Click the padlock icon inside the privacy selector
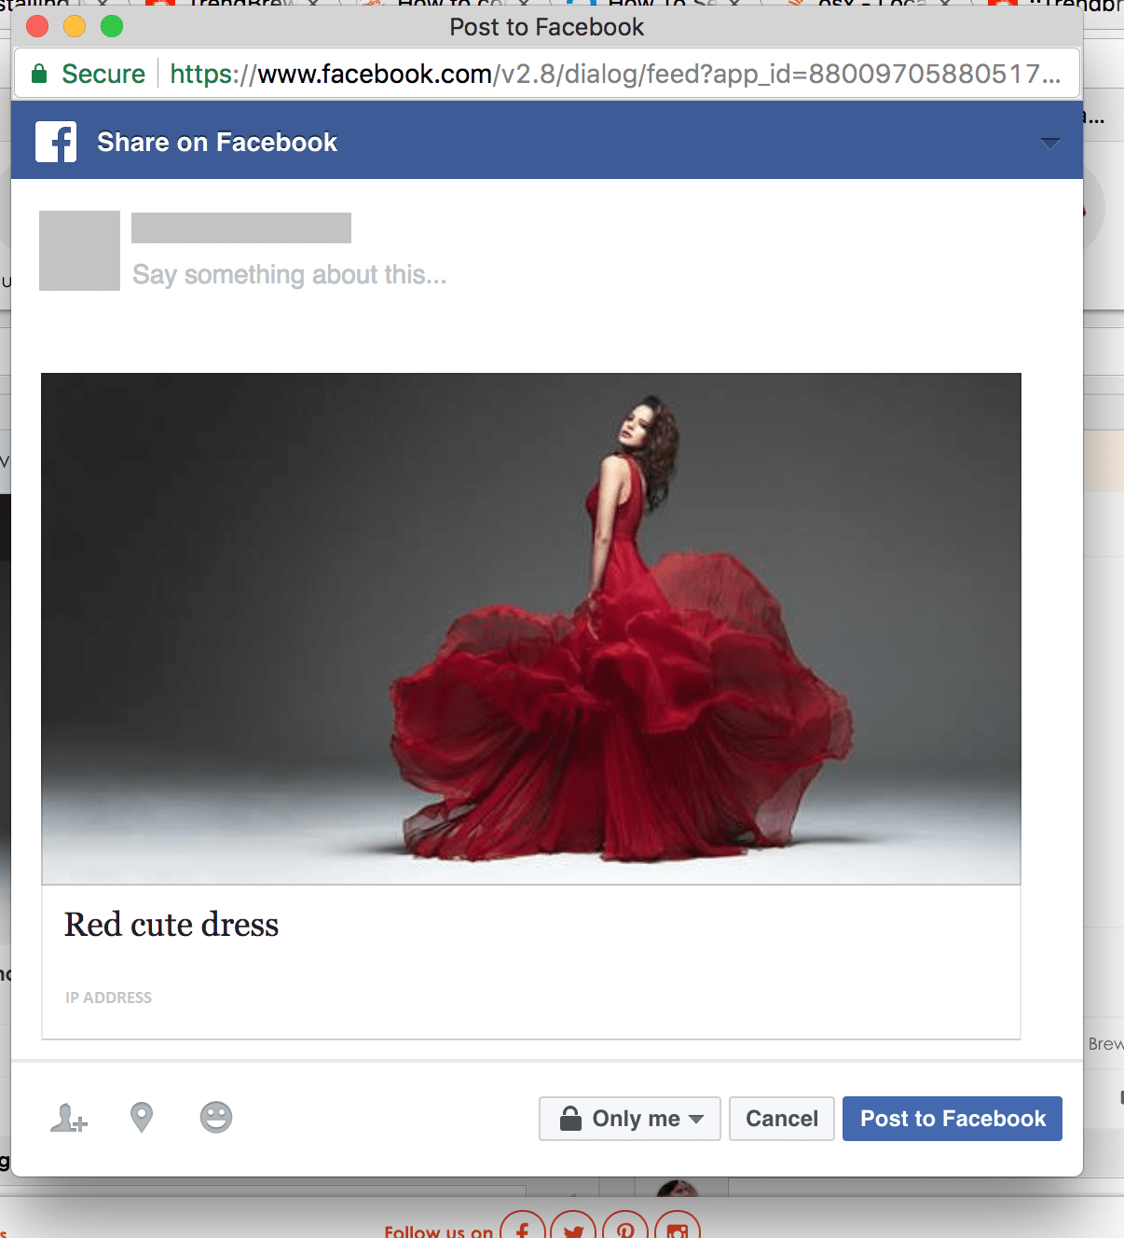Screen dimensions: 1124x1238 pyautogui.click(x=573, y=1118)
